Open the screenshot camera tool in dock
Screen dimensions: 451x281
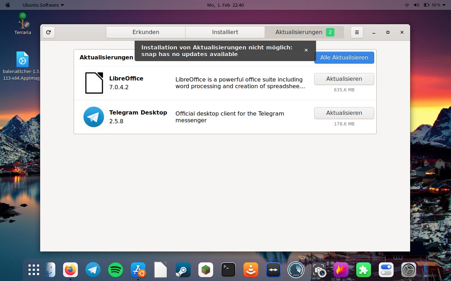point(319,270)
